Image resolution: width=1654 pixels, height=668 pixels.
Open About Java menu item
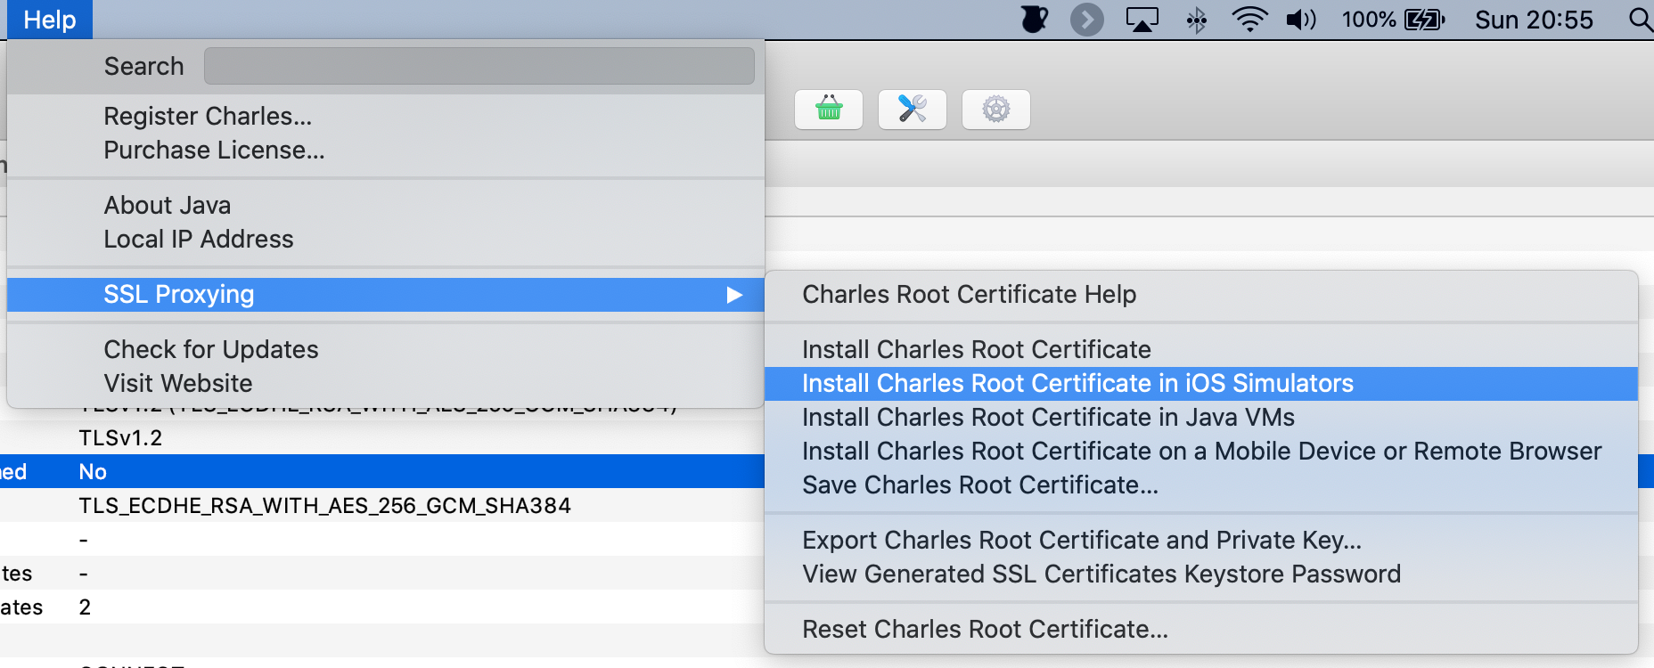pyautogui.click(x=386, y=206)
